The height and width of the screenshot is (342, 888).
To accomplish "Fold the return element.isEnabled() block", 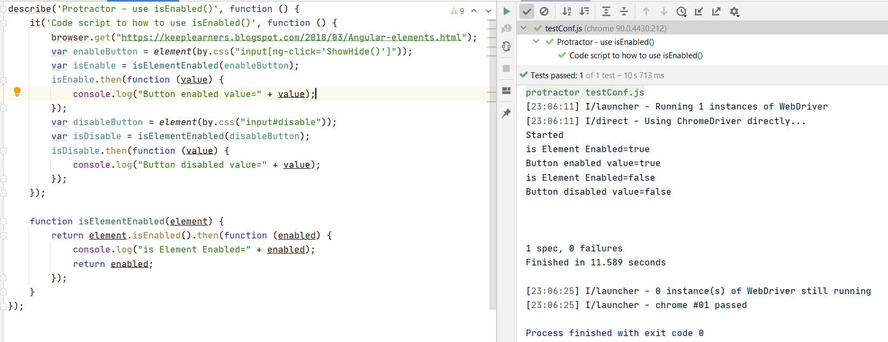I will (3, 236).
